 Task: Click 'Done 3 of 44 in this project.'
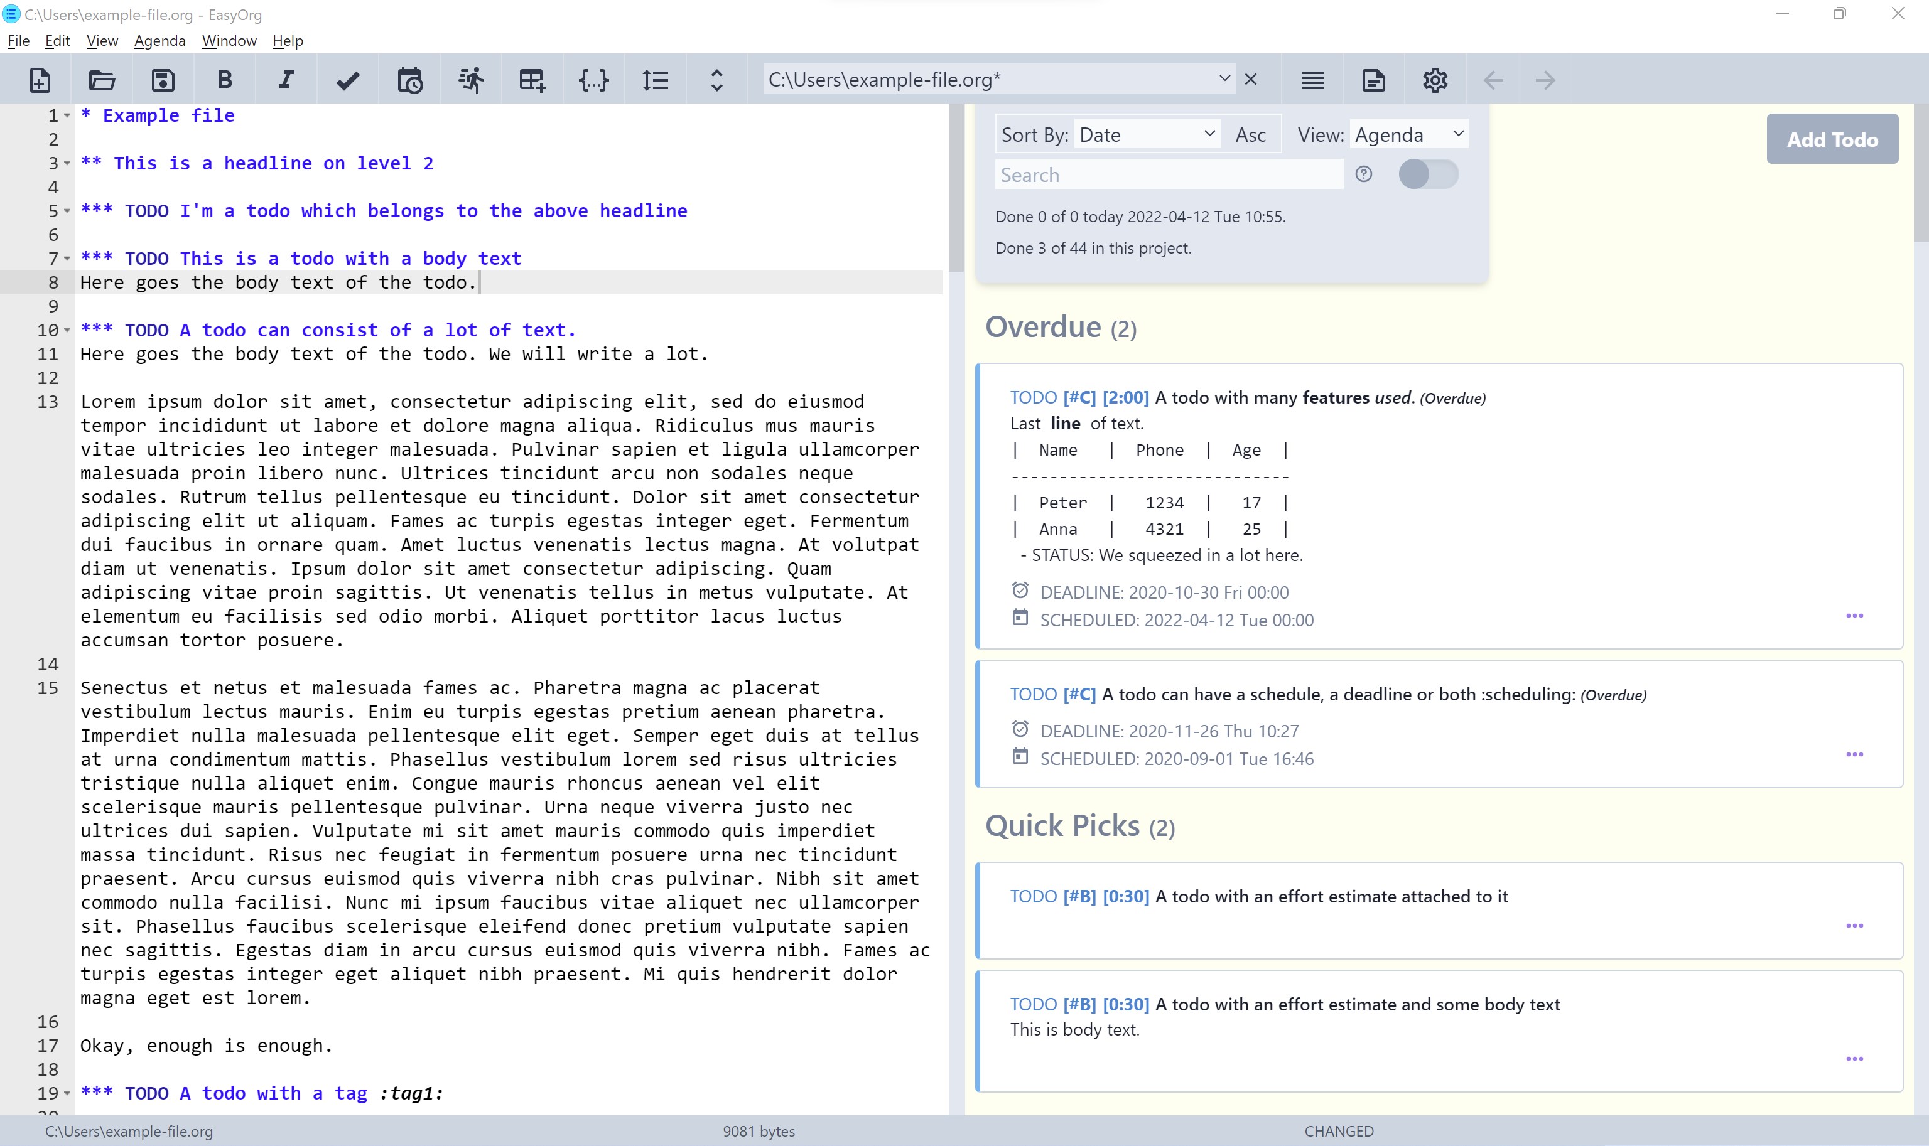[x=1093, y=248]
